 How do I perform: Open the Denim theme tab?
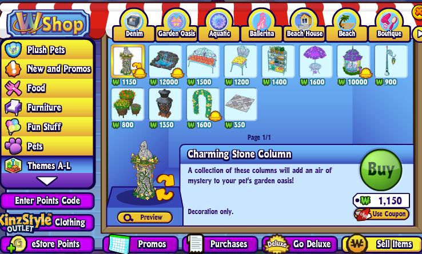[x=134, y=27]
